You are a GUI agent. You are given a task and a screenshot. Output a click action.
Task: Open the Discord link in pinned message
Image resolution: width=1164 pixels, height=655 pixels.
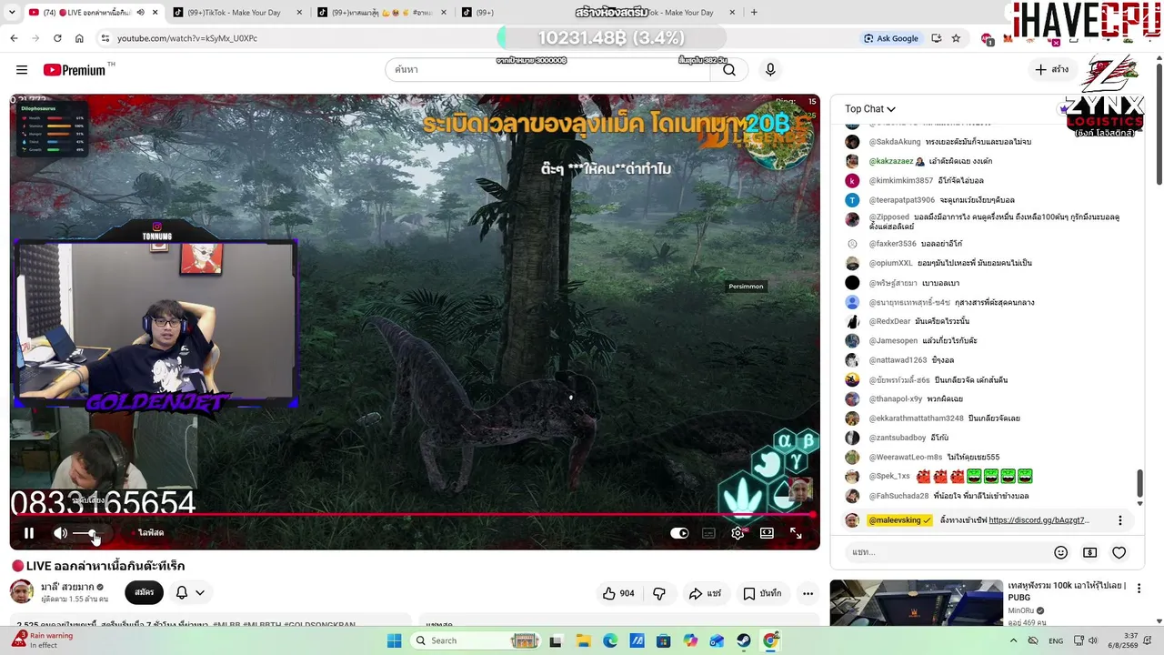click(x=1039, y=520)
